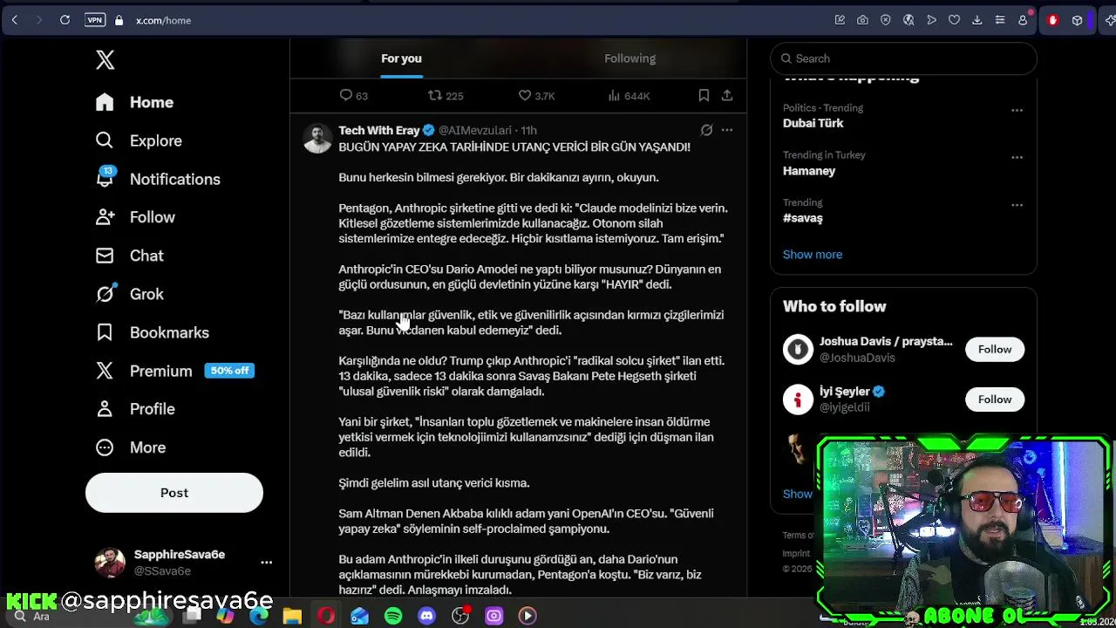Bookmark the post above Tech With Eray

704,95
